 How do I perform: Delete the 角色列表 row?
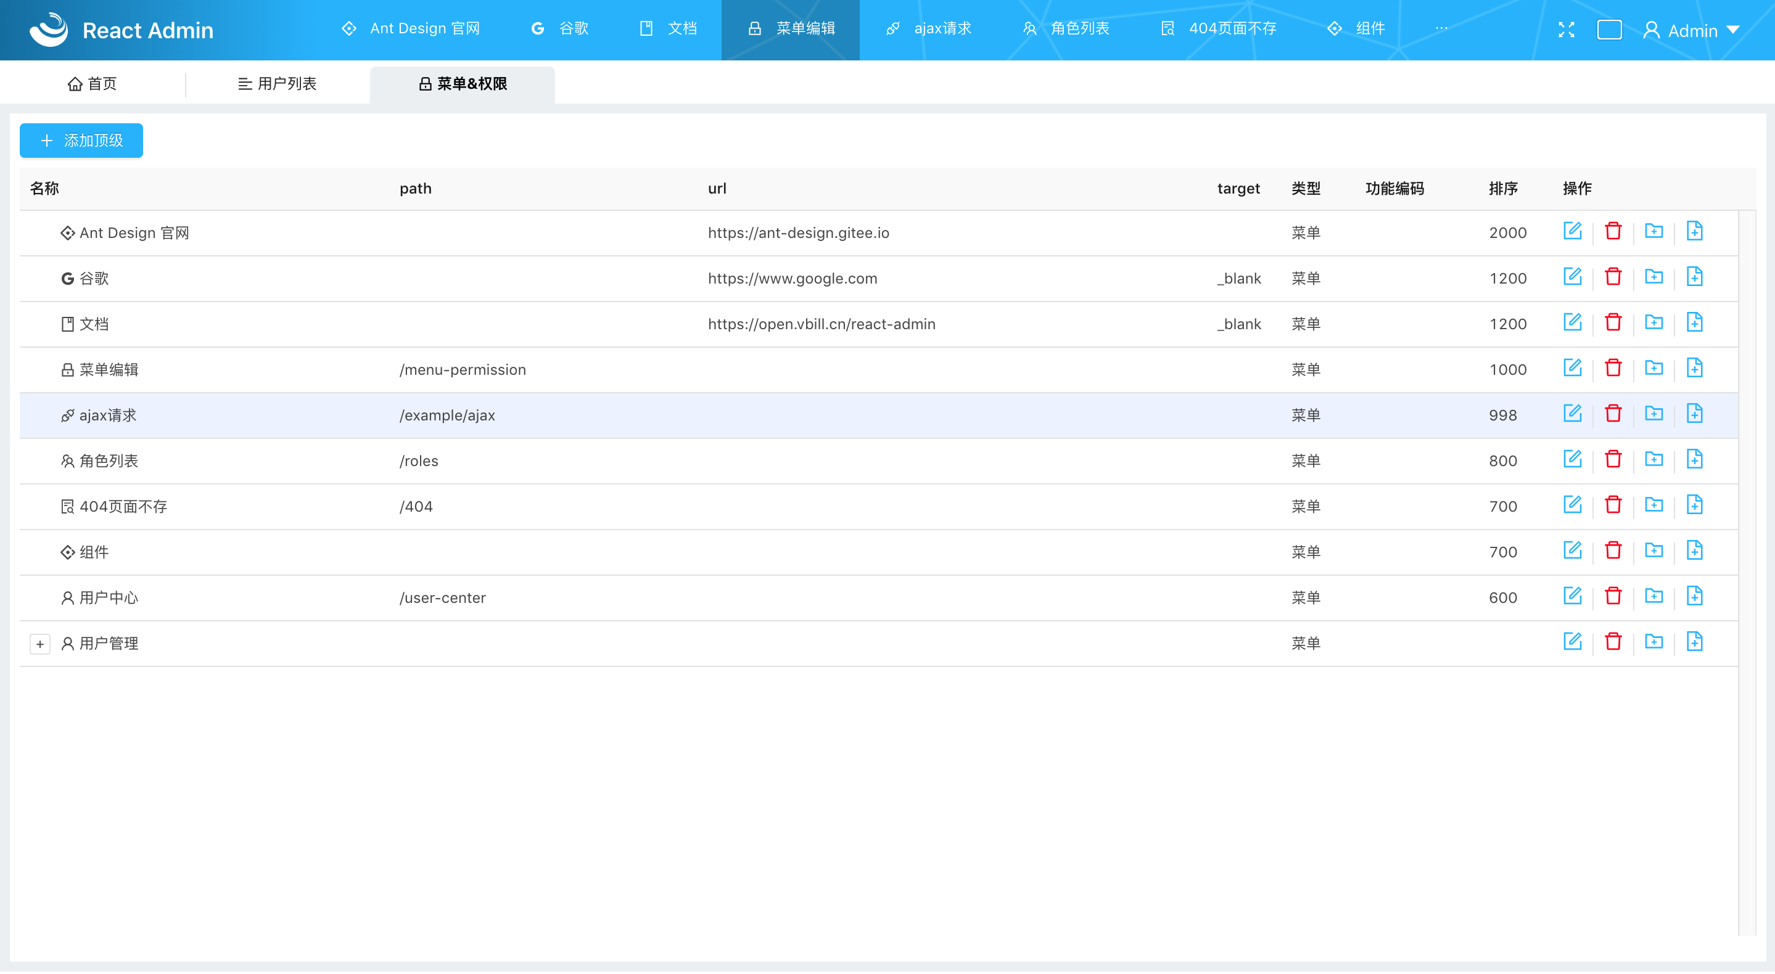(x=1612, y=458)
